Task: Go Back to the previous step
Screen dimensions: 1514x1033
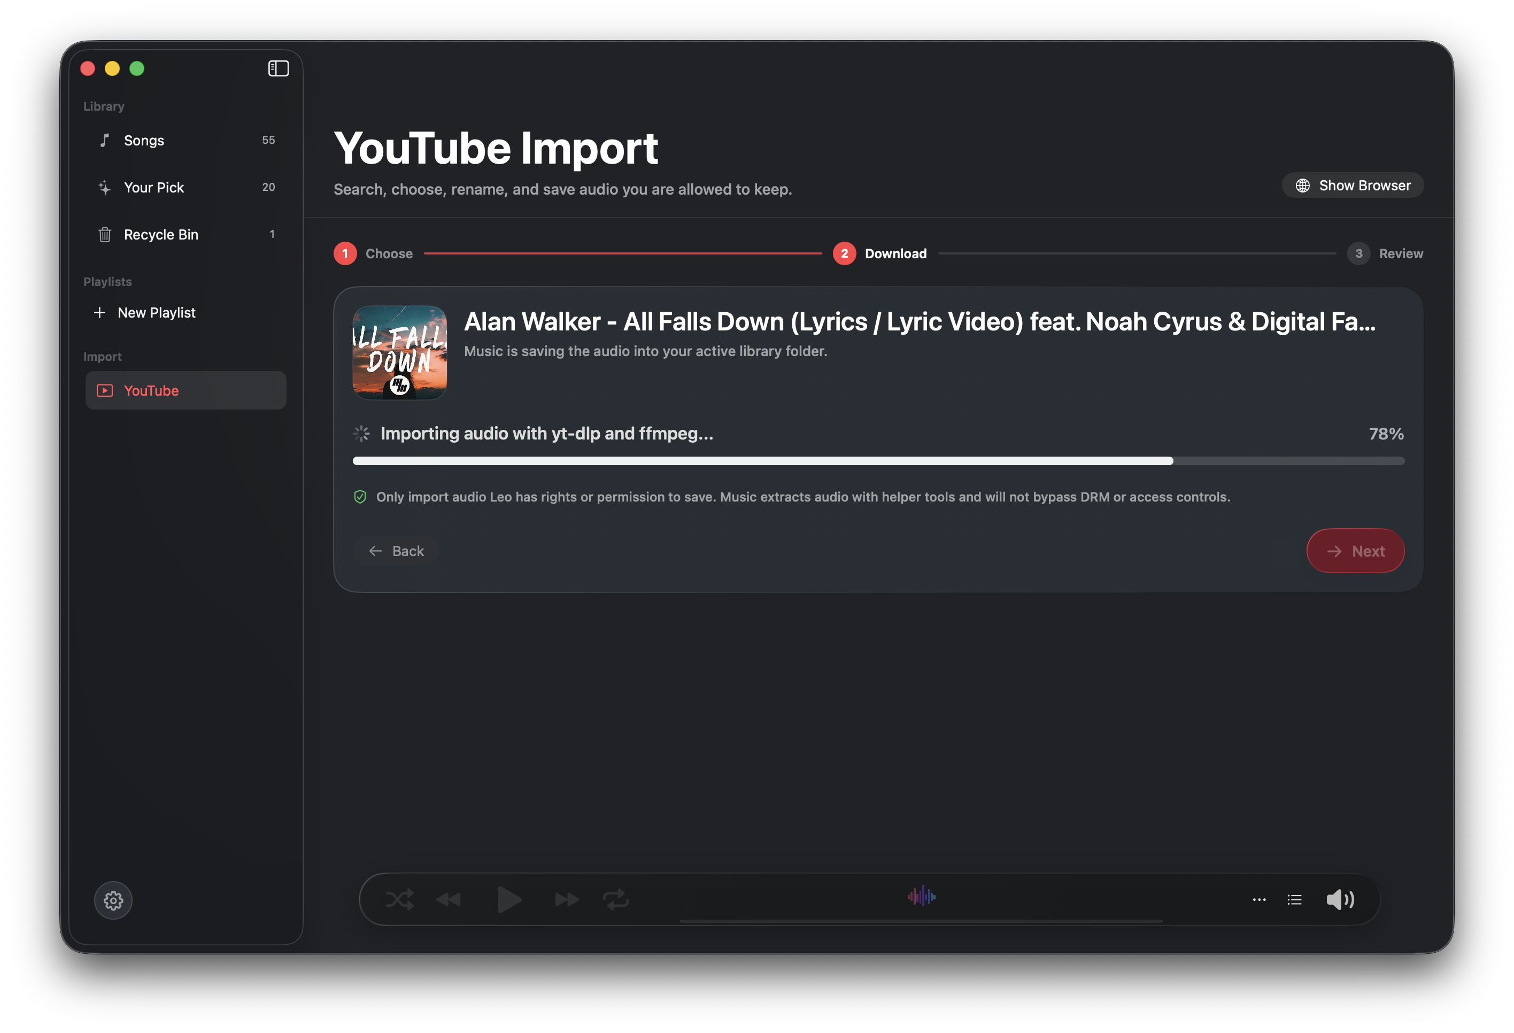Action: point(396,551)
